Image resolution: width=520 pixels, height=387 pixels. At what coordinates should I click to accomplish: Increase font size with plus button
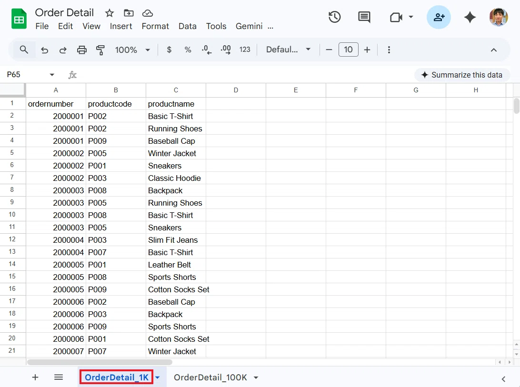(x=367, y=50)
